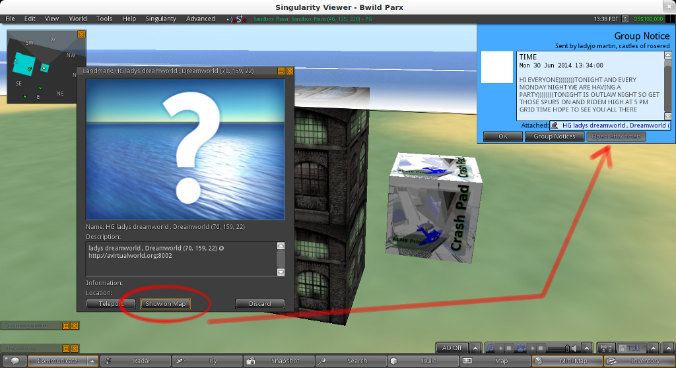Open Search from bottom toolbar
The width and height of the screenshot is (676, 368).
351,361
